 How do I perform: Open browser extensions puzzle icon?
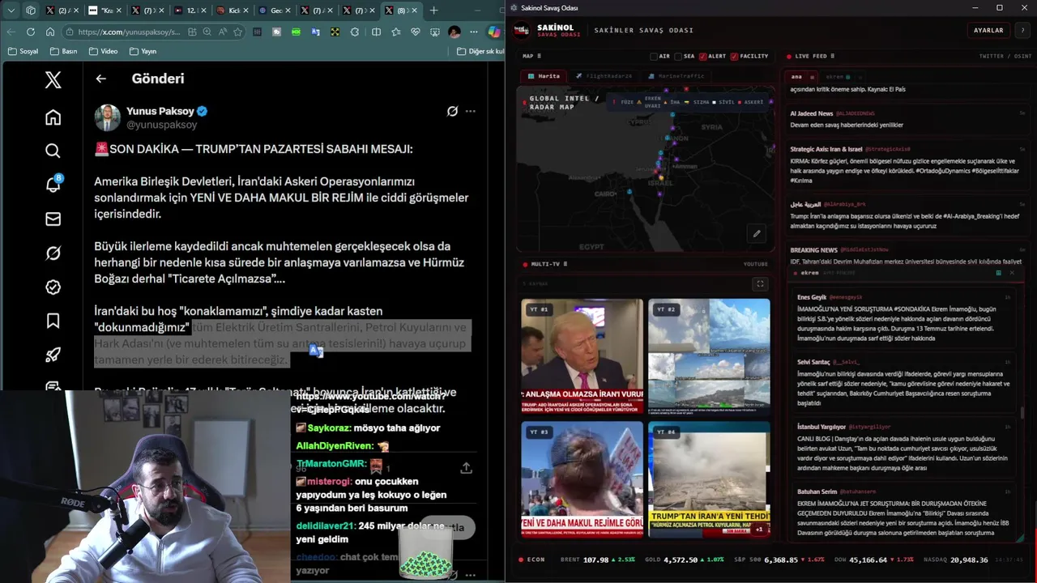click(x=355, y=32)
